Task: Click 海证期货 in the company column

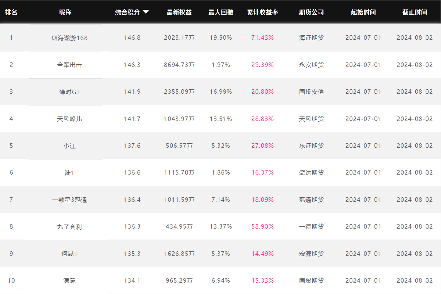Action: (x=311, y=37)
